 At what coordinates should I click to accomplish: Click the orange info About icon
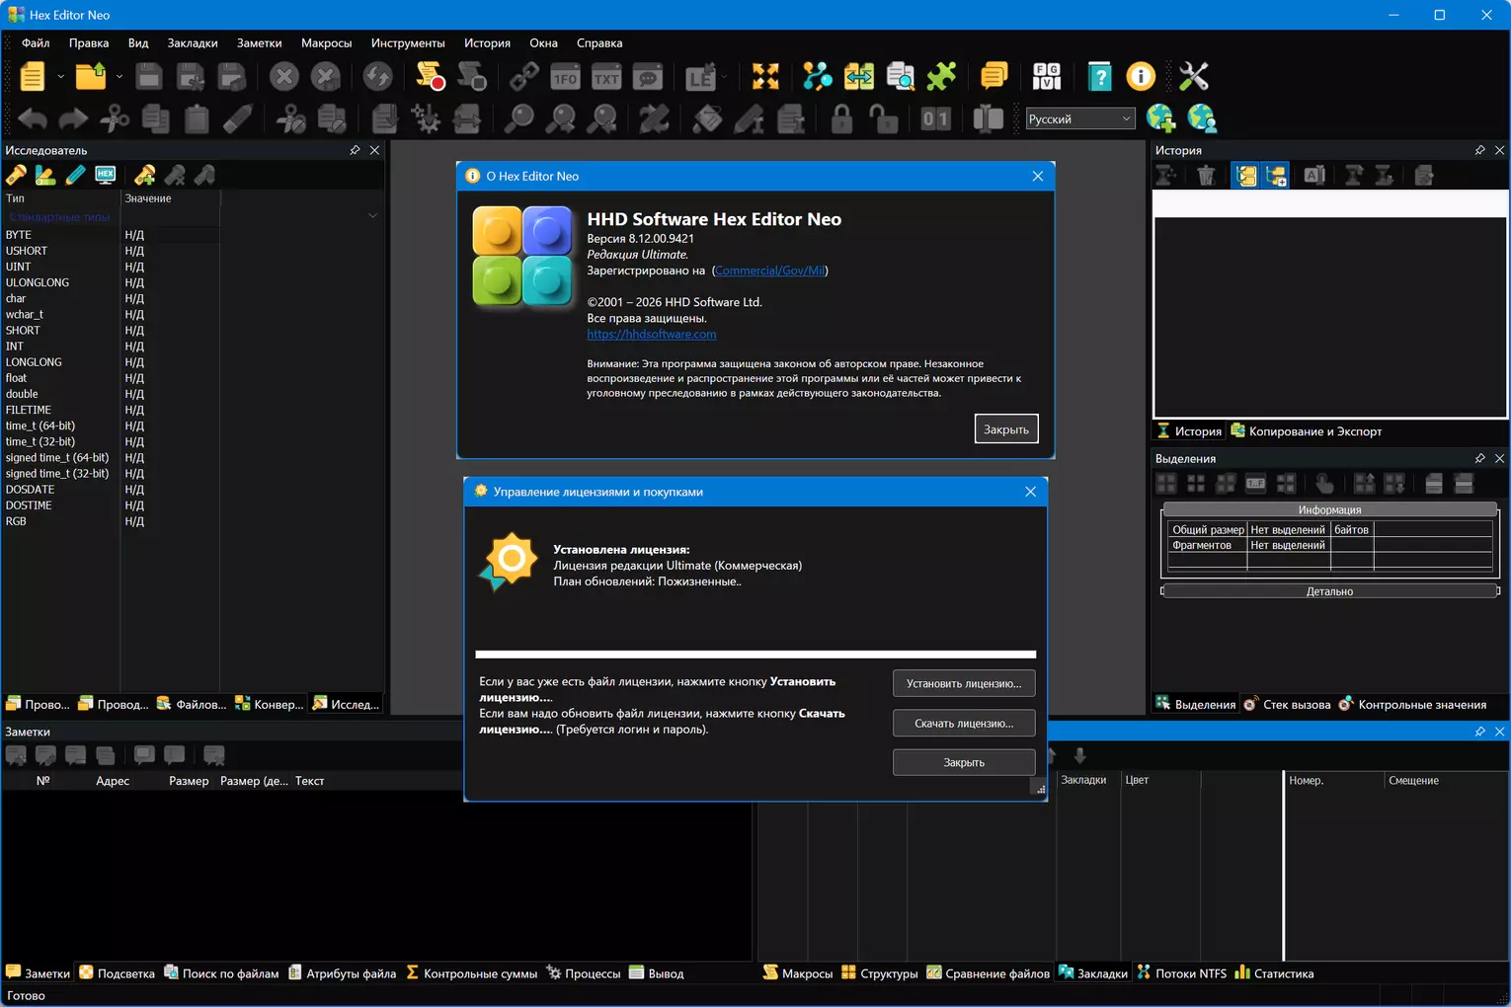tap(1141, 76)
